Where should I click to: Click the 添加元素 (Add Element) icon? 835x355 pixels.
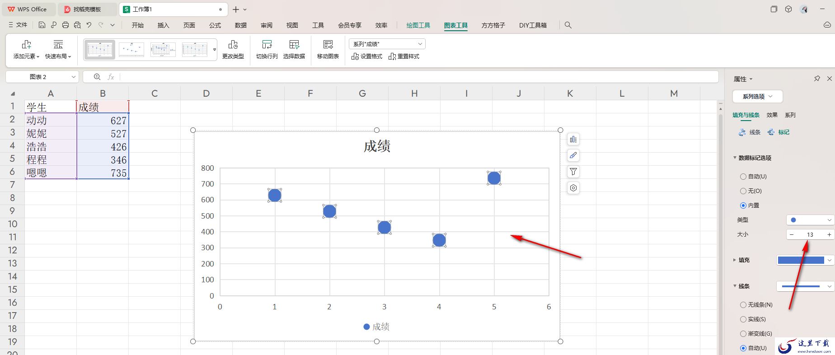27,44
